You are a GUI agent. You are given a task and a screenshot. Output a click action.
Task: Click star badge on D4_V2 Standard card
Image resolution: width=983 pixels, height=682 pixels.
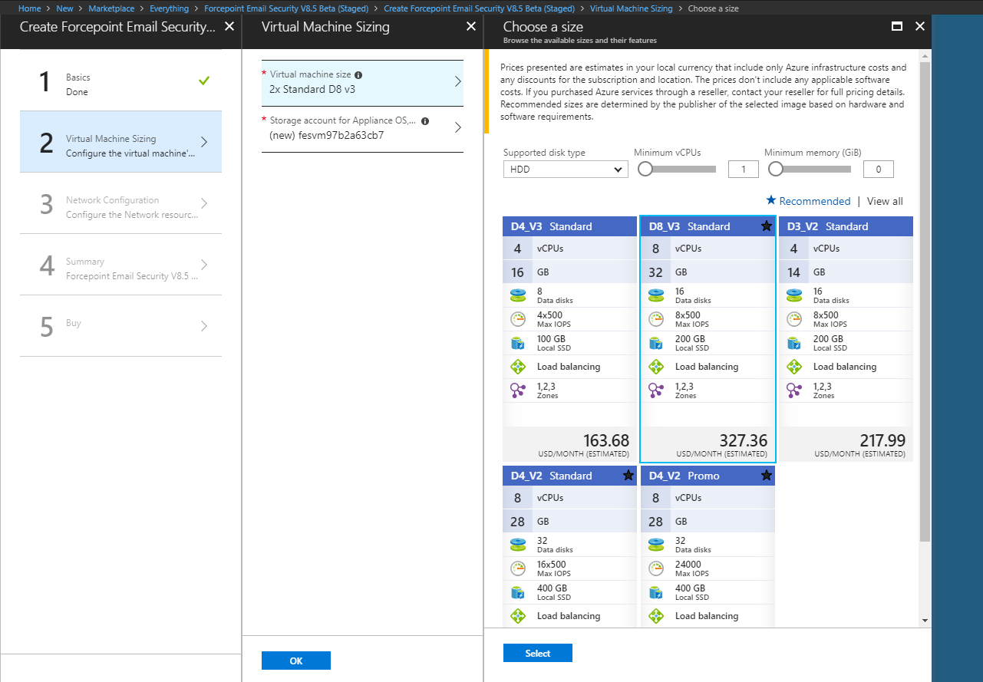click(628, 476)
